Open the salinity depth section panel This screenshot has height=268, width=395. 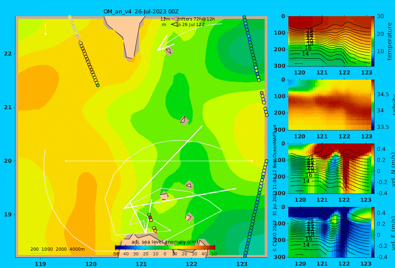(329, 105)
